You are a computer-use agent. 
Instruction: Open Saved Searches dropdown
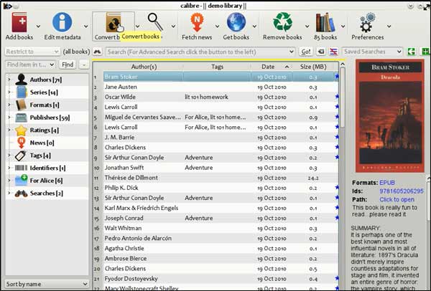372,52
